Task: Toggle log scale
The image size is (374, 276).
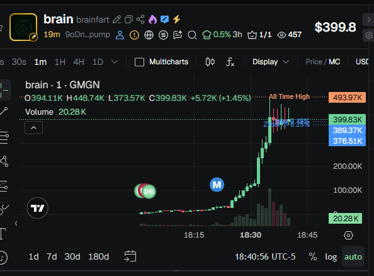Action: (331, 257)
